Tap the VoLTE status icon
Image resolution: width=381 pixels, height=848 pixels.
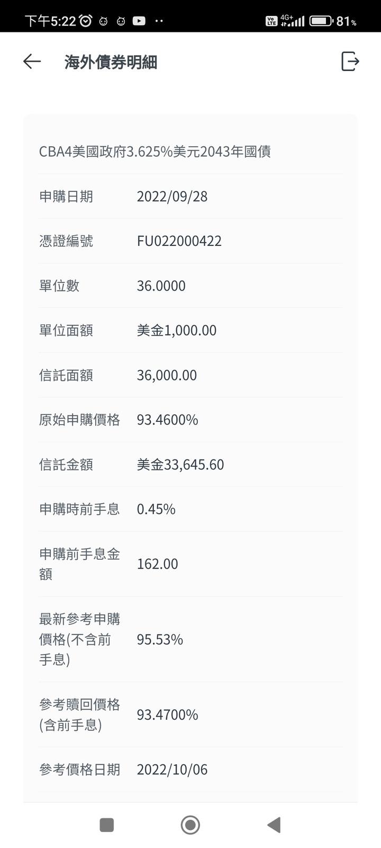(x=271, y=21)
